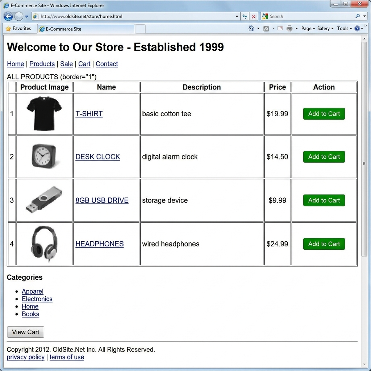Expand the address bar history dropdown
Image resolution: width=371 pixels, height=371 pixels.
pyautogui.click(x=237, y=16)
